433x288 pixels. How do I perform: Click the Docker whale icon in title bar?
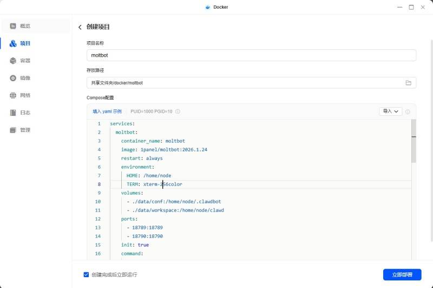(x=208, y=7)
